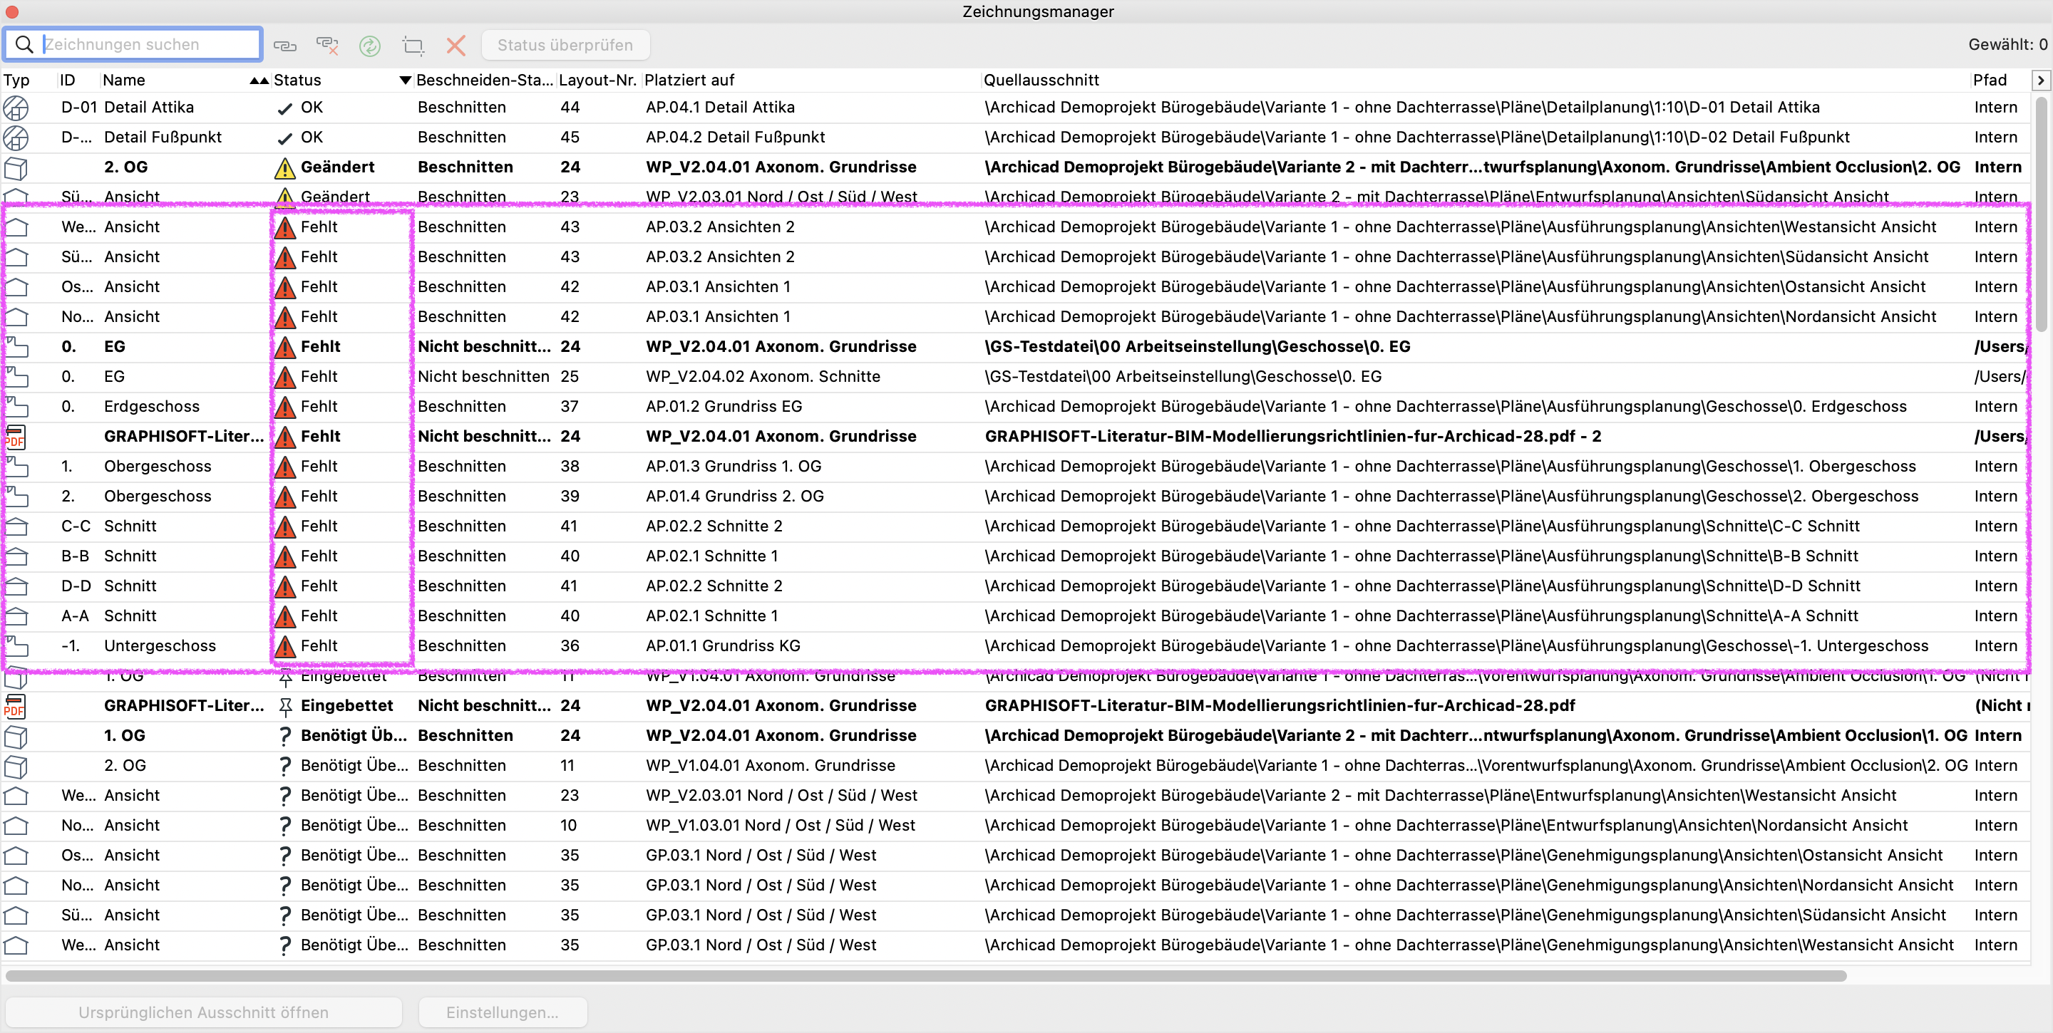The height and width of the screenshot is (1033, 2053).
Task: Click the Einstellungen... button
Action: [502, 1012]
